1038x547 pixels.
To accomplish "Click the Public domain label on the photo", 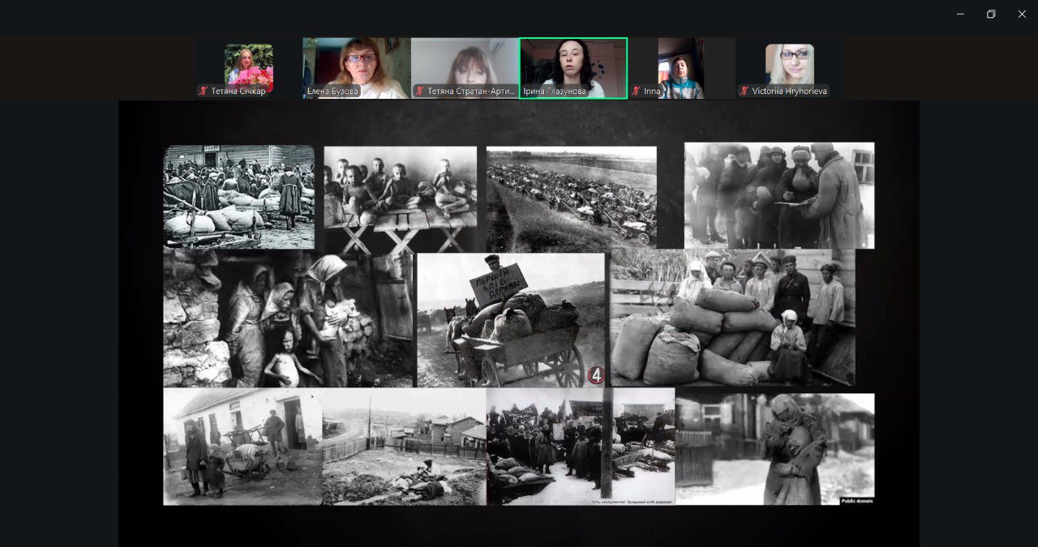I will coord(856,501).
